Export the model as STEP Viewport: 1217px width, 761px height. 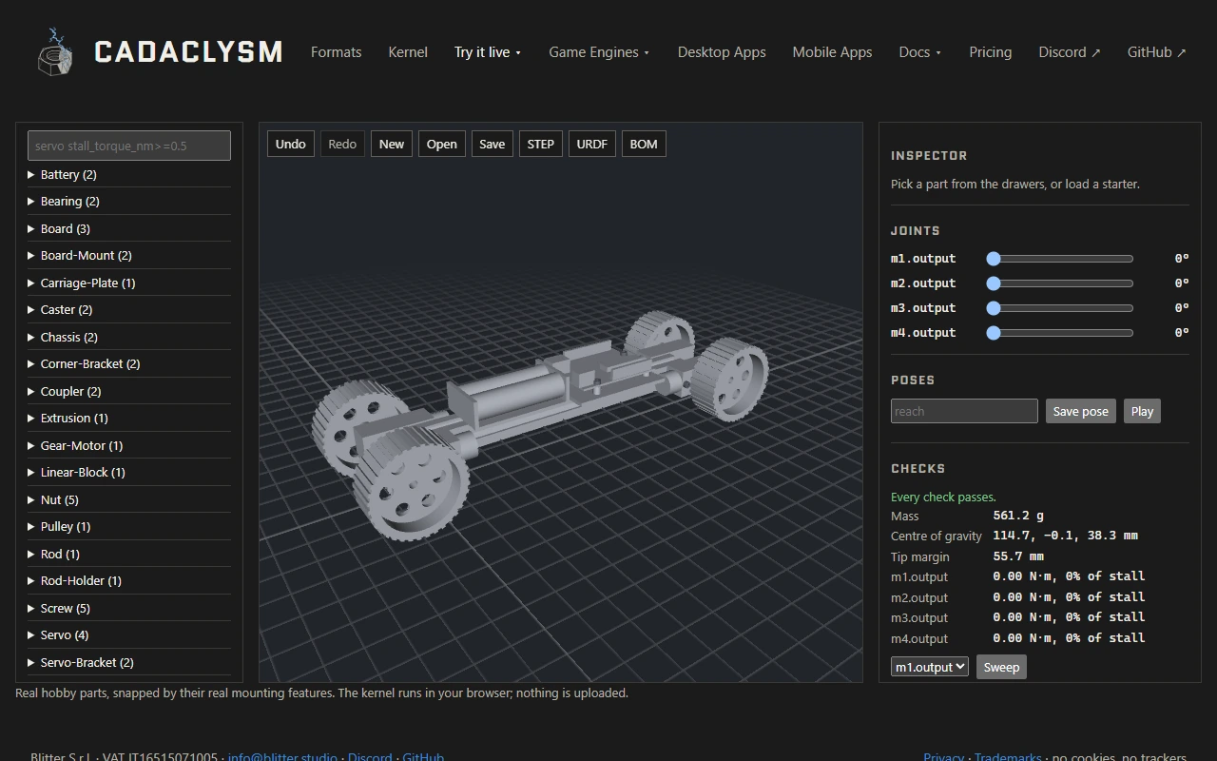[x=540, y=145]
